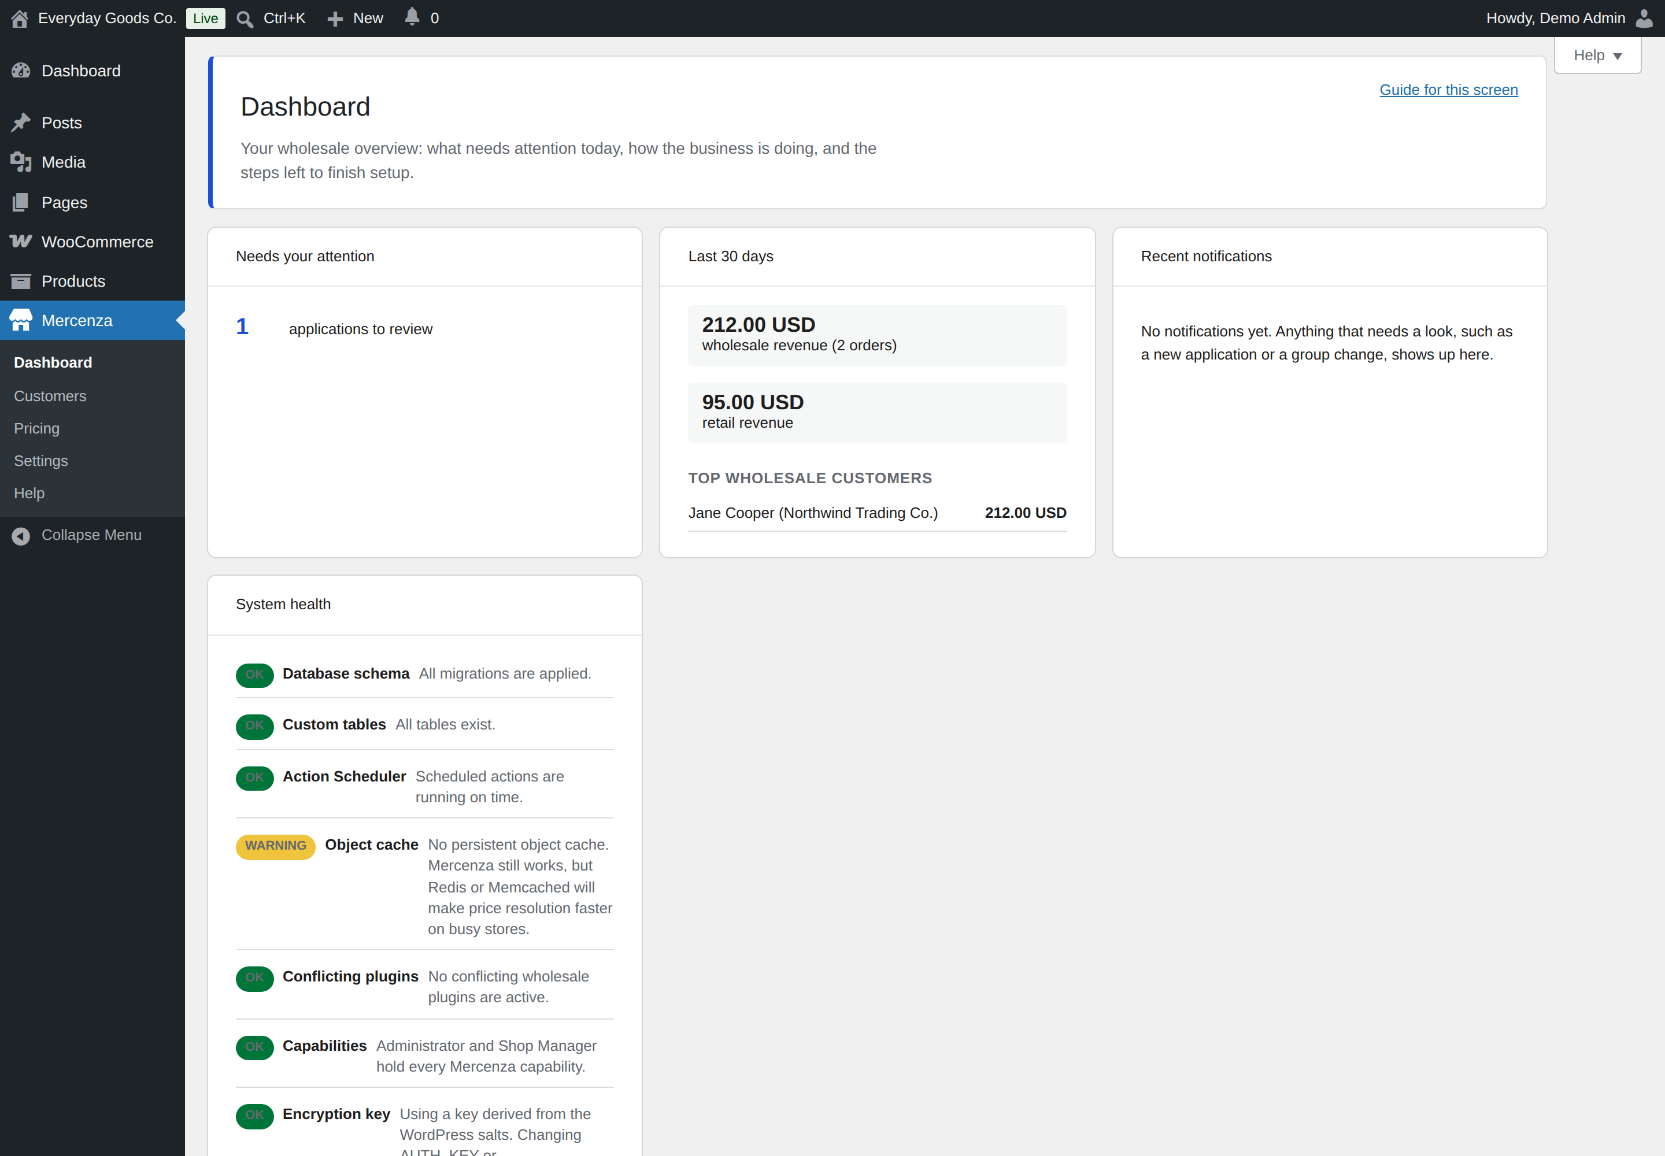The width and height of the screenshot is (1665, 1156).
Task: Click the Live status badge
Action: click(x=206, y=18)
